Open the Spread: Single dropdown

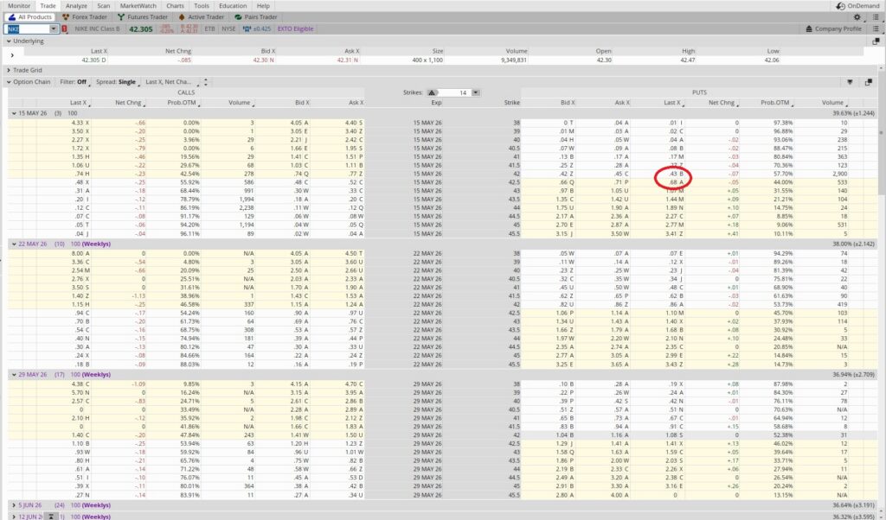[117, 82]
